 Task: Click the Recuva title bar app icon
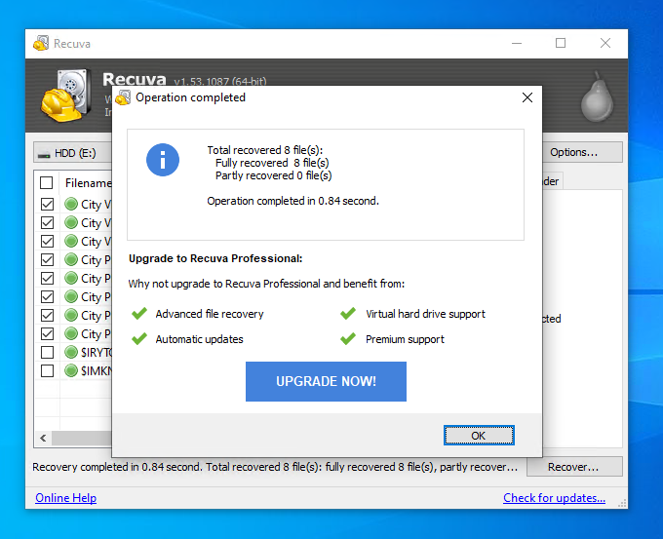[x=41, y=43]
